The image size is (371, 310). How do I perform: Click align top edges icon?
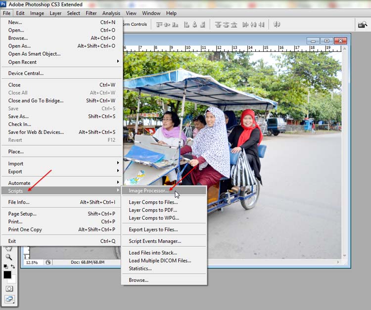coord(159,24)
